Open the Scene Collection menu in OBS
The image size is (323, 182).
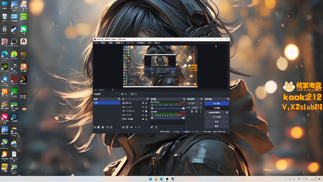click(x=141, y=43)
